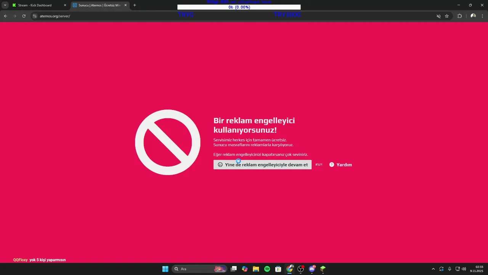The height and width of the screenshot is (275, 488).
Task: Open Microsoft Store from taskbar
Action: coord(278,269)
